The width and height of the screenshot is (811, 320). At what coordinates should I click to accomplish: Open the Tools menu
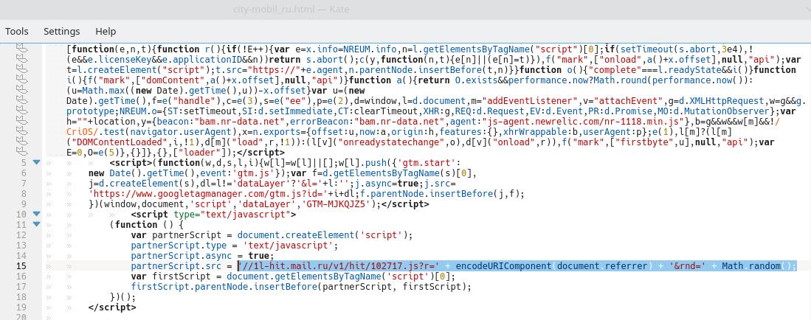pos(17,32)
